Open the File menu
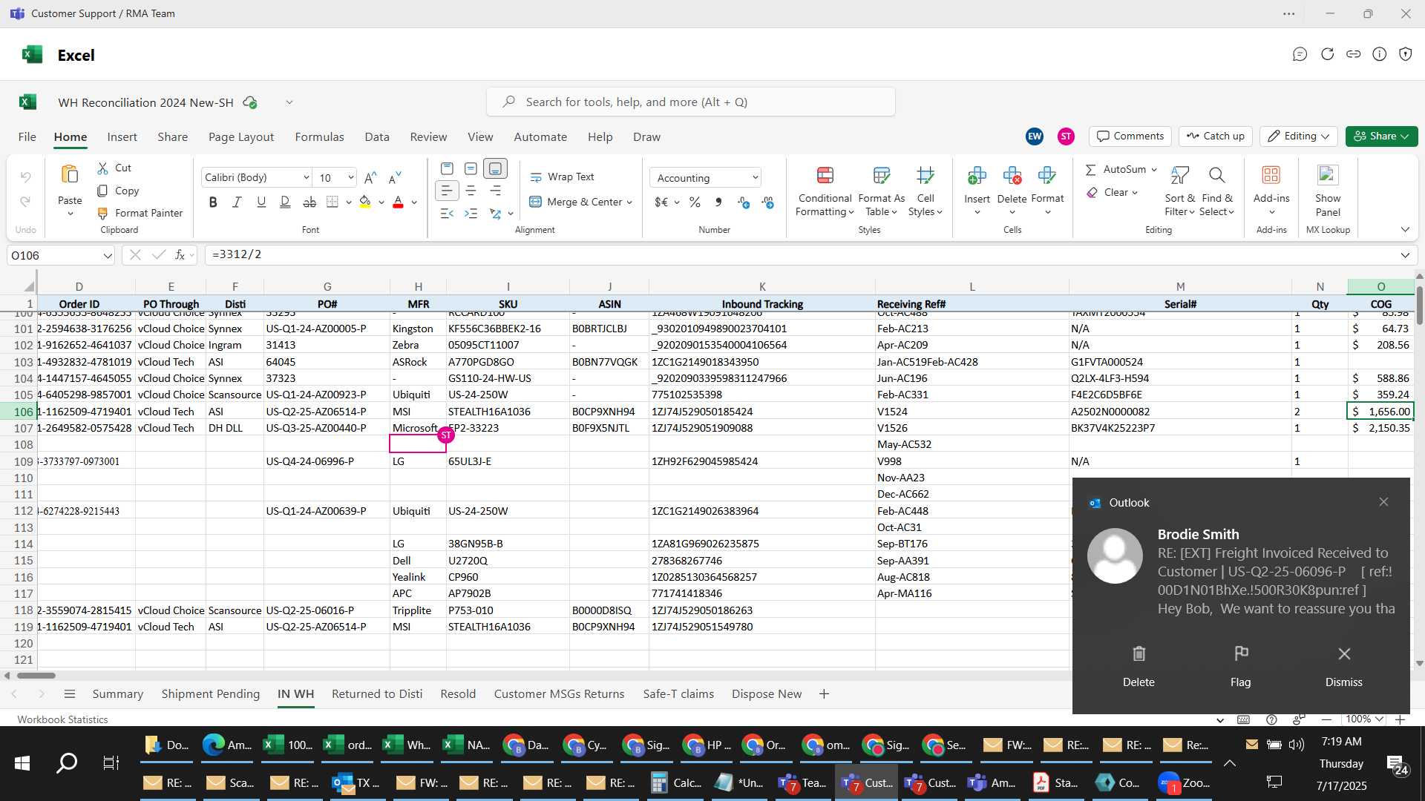The width and height of the screenshot is (1425, 801). pos(27,137)
